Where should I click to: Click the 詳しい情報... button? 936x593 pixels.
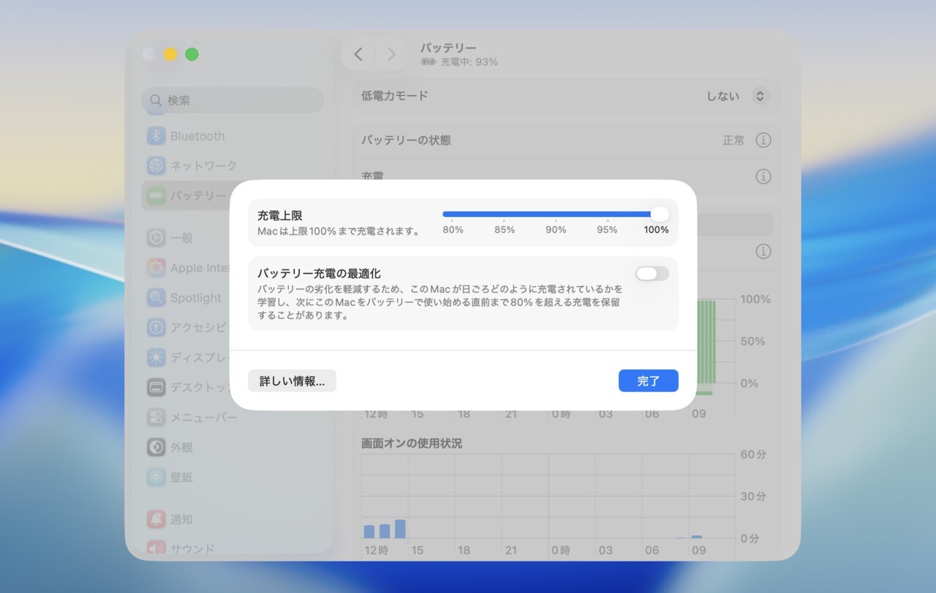pos(292,381)
